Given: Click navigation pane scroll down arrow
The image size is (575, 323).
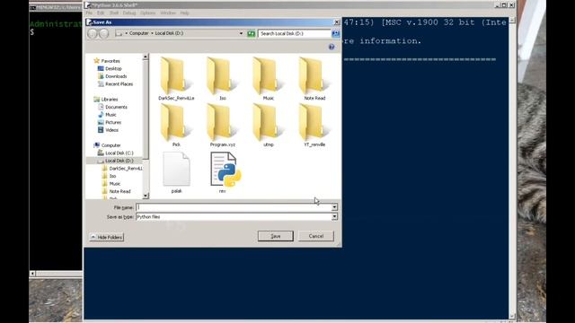Looking at the screenshot, I should 146,196.
